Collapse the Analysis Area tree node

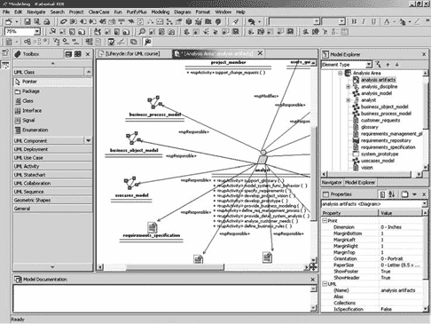coord(341,73)
